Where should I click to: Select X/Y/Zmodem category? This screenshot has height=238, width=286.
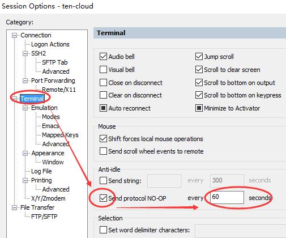48,198
